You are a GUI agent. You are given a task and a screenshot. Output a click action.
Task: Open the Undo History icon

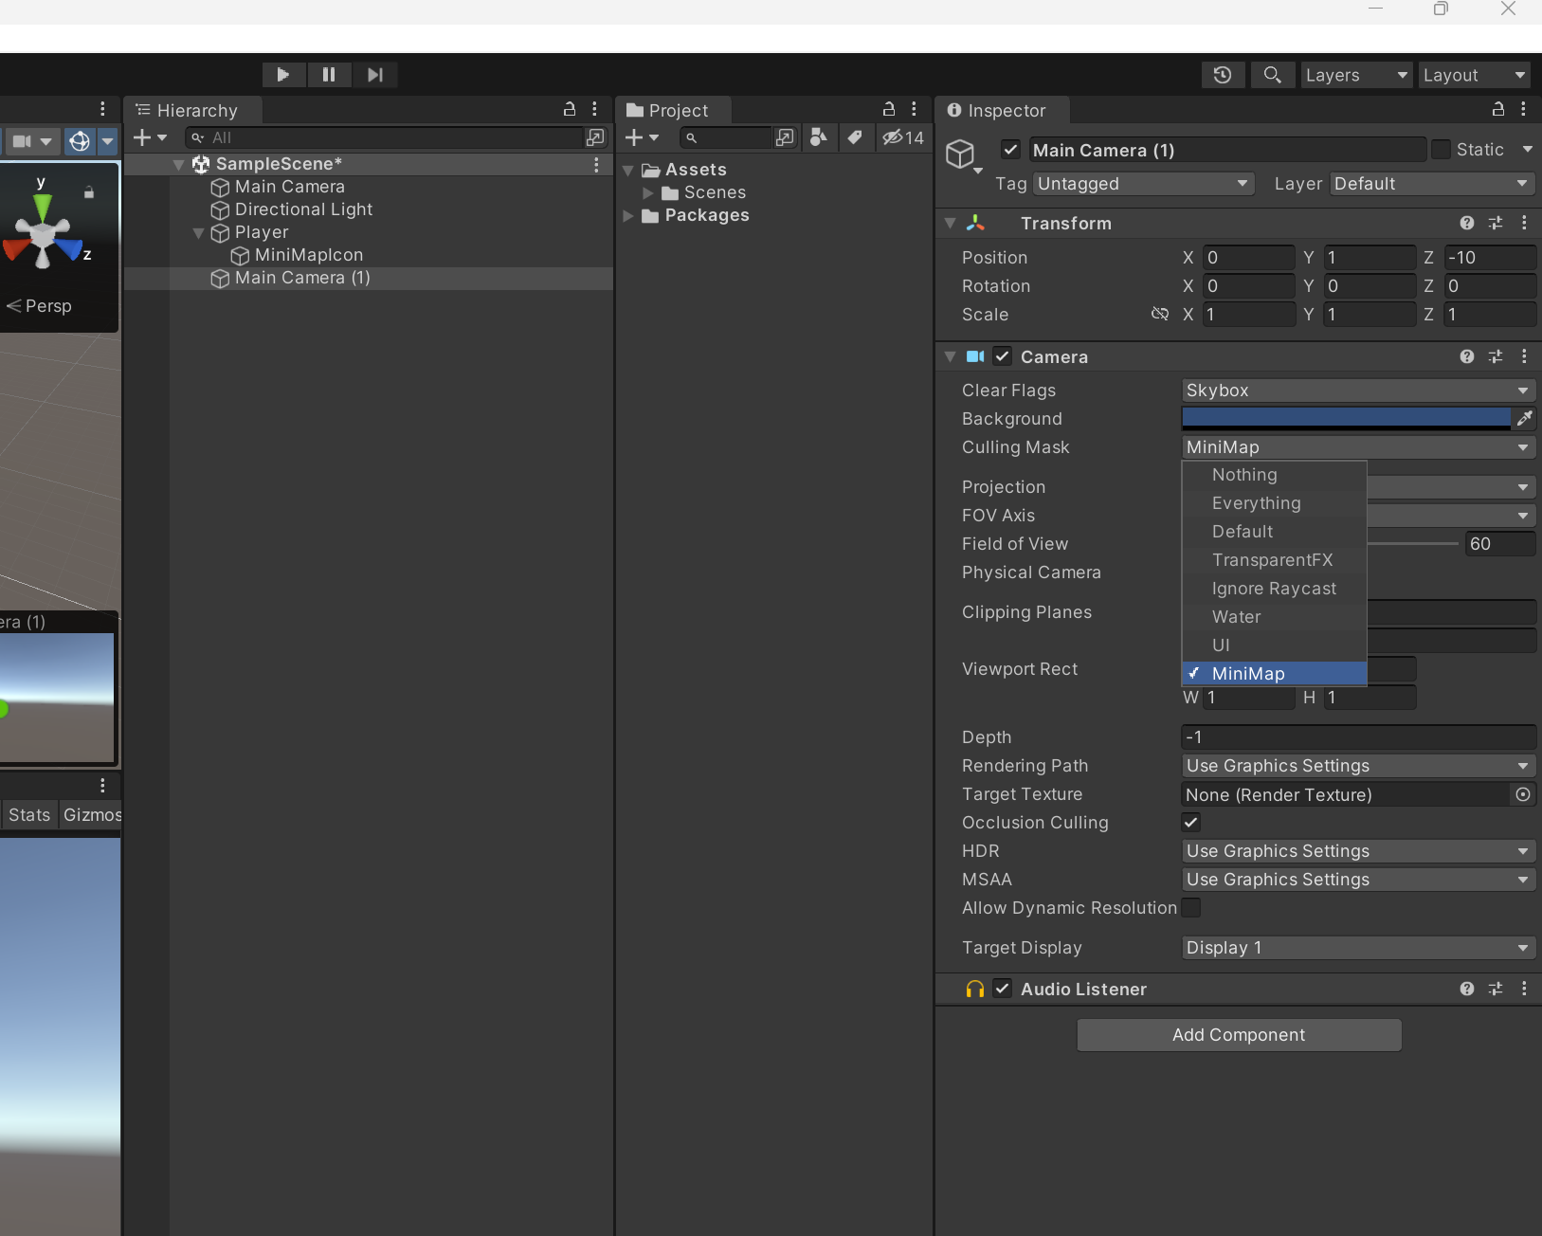(x=1223, y=75)
